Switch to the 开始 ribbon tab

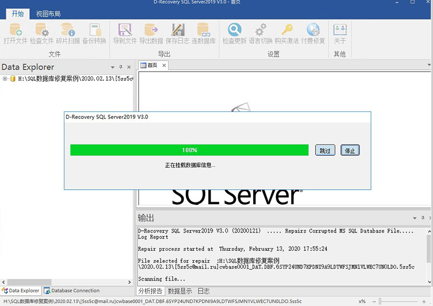point(18,14)
